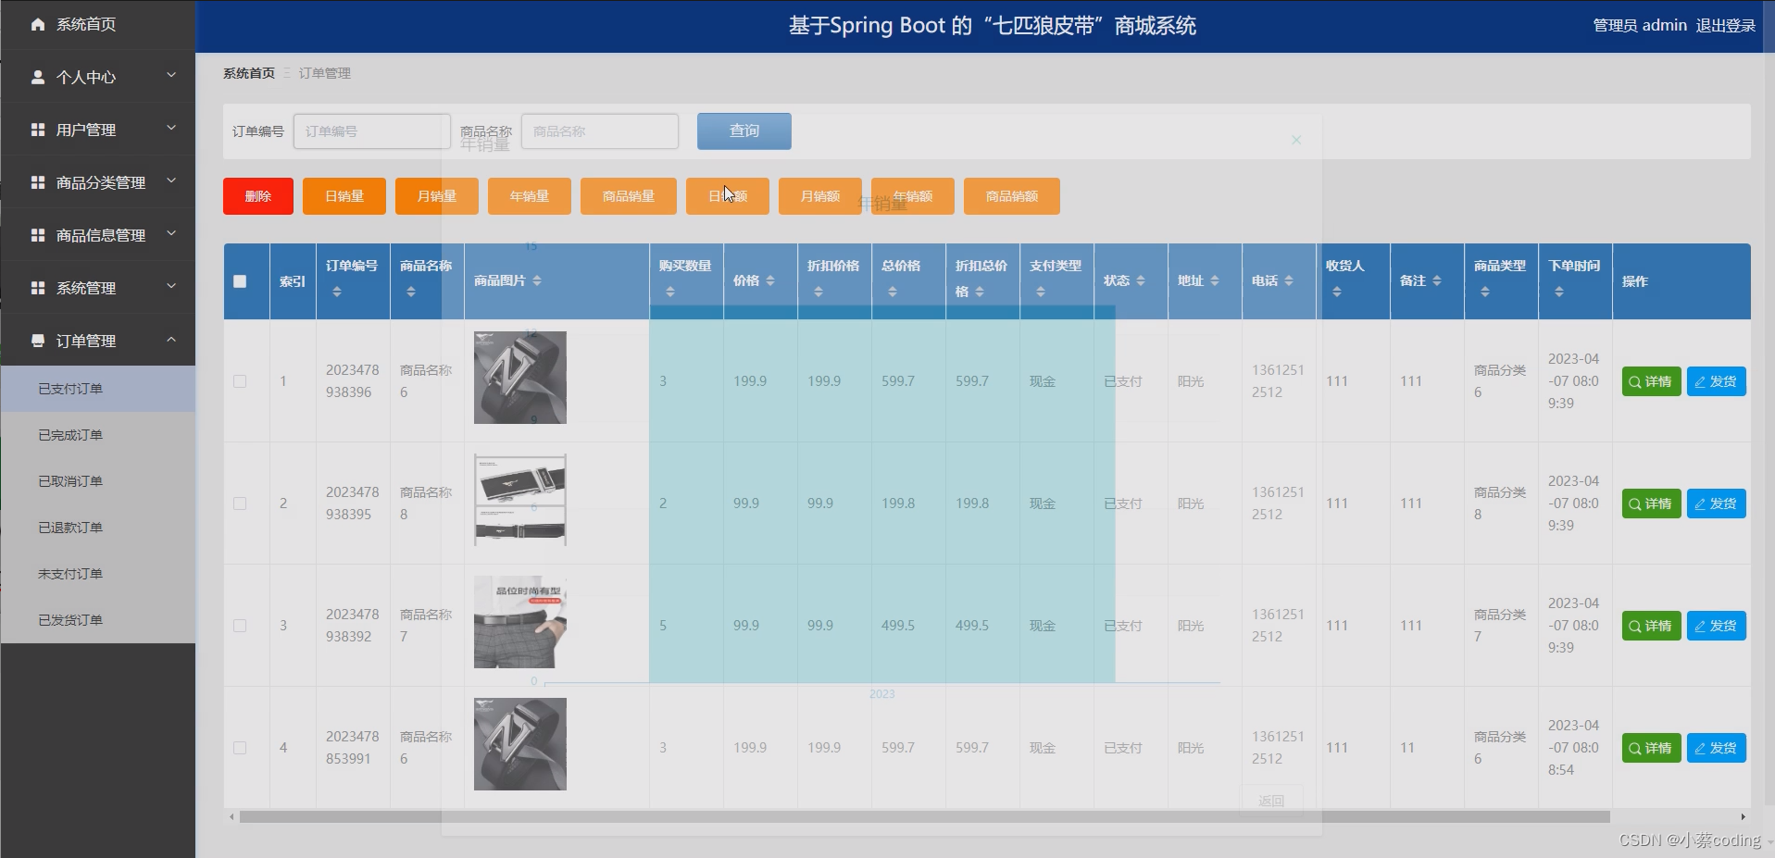Expand the 商品分类管理 menu chevron
The width and height of the screenshot is (1775, 858).
[171, 180]
